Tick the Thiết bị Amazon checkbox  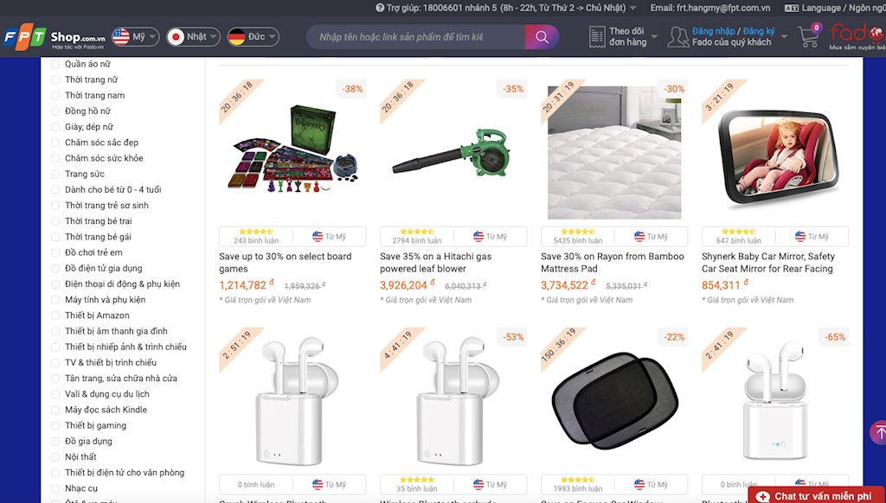point(55,315)
